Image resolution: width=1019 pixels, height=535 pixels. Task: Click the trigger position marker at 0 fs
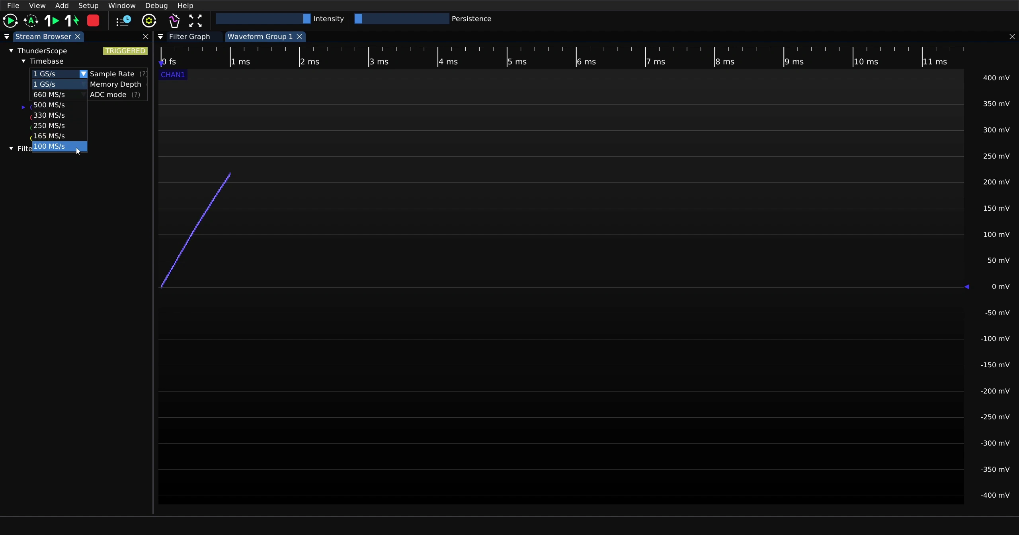point(161,63)
